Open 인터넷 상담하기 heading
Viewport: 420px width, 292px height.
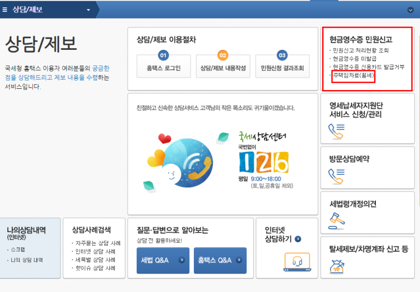(278, 234)
